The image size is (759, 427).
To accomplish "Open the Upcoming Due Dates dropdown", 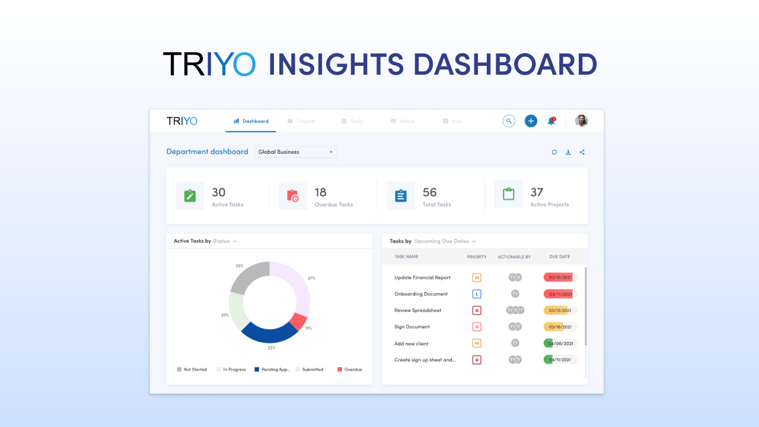I will [445, 241].
